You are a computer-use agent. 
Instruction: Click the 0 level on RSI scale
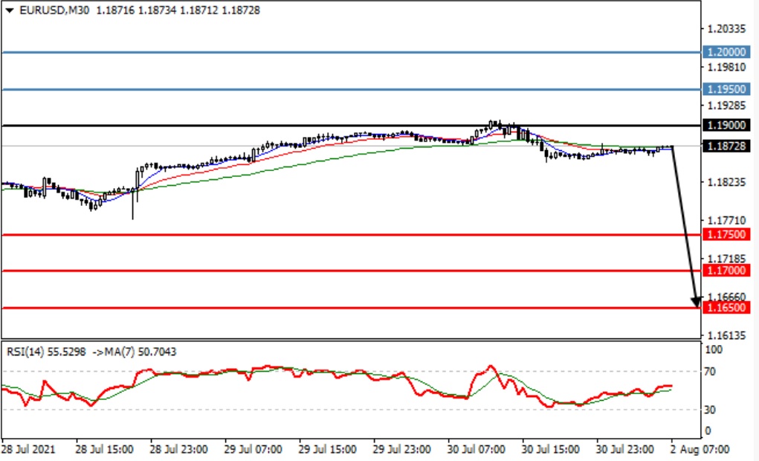pos(708,431)
